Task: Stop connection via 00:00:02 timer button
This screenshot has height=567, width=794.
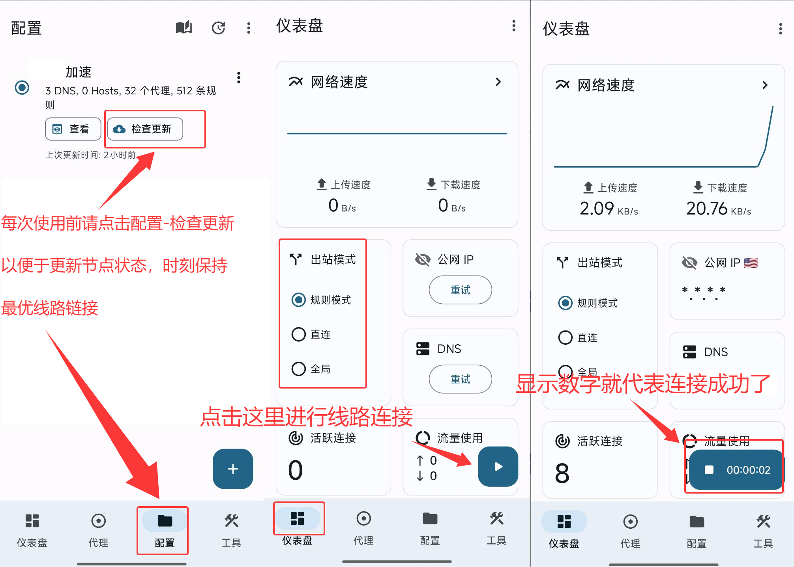Action: point(736,469)
